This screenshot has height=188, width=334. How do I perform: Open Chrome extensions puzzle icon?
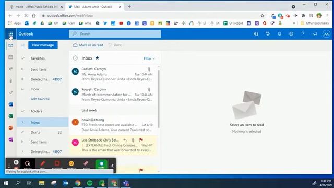tap(303, 15)
